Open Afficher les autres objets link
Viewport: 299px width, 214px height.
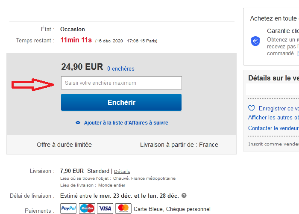click(273, 117)
